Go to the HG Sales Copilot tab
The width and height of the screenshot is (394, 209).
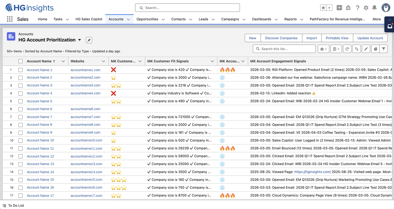pos(89,19)
